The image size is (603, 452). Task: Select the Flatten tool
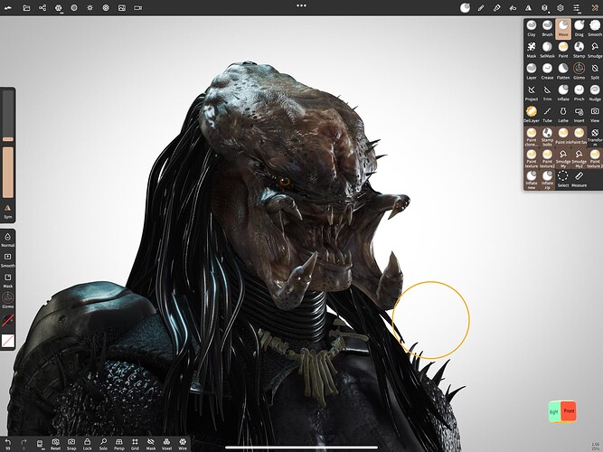pyautogui.click(x=563, y=71)
